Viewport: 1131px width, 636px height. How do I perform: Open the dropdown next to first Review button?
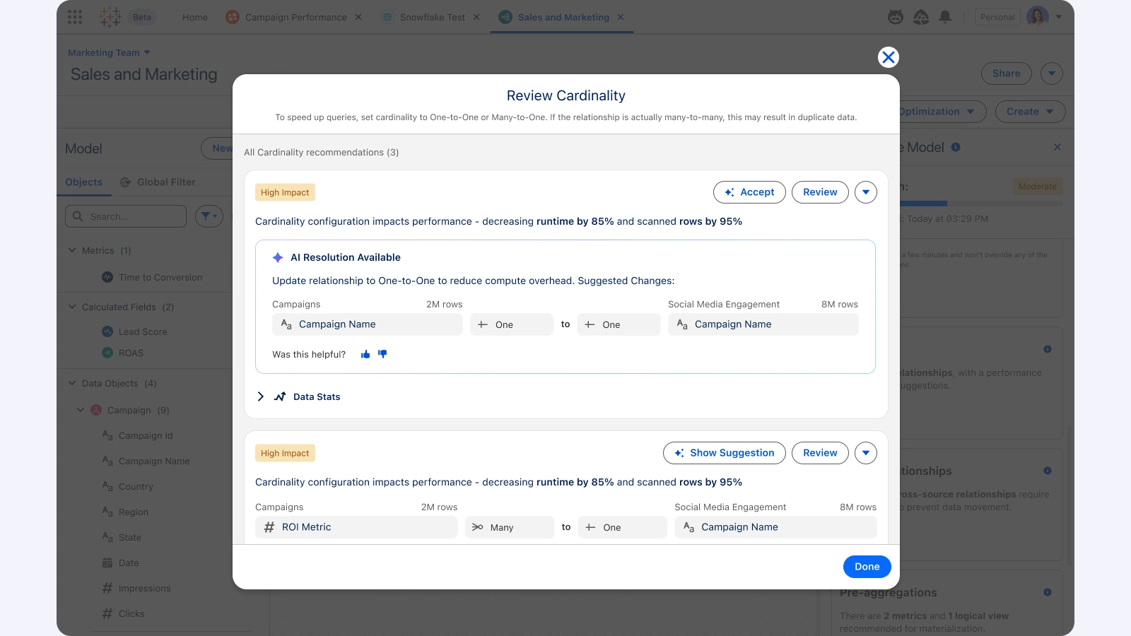(866, 192)
